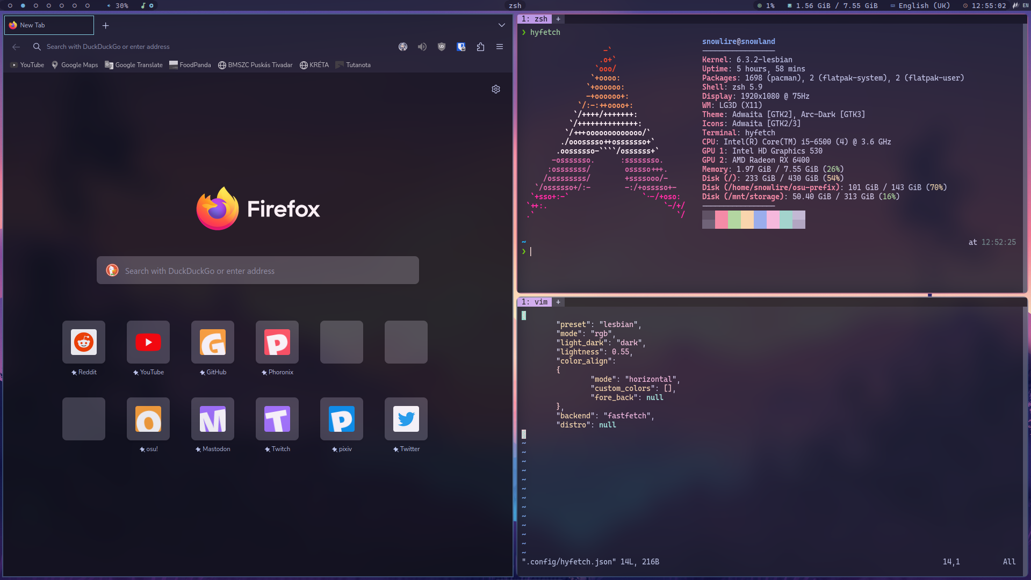Click the 'at 12:52:25' timestamp in zsh
The image size is (1031, 580).
pos(992,242)
